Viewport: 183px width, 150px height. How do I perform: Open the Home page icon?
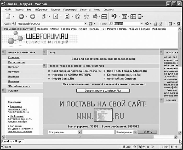click(77, 16)
